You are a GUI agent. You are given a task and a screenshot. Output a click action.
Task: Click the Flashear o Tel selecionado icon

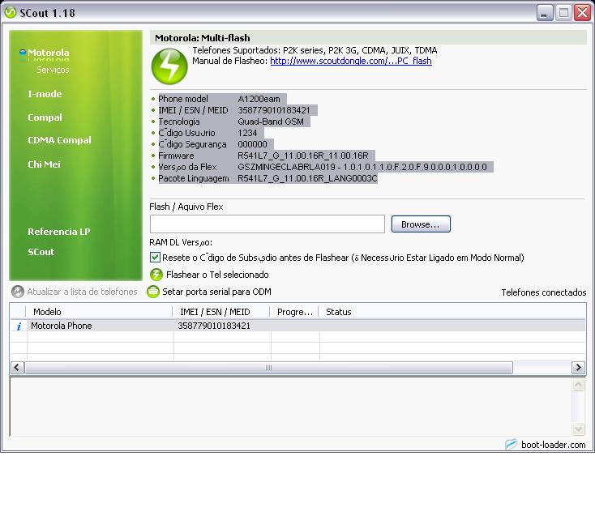click(x=156, y=275)
